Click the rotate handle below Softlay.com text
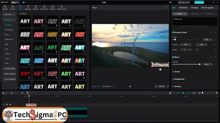Viewport: 220px width, 123px height. (160, 69)
